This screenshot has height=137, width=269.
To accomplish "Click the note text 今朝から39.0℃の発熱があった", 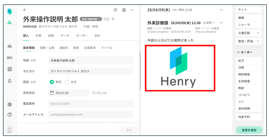I will click(171, 40).
